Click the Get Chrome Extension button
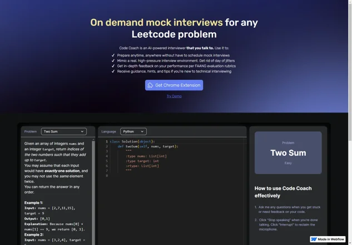352x245 pixels. click(x=174, y=85)
